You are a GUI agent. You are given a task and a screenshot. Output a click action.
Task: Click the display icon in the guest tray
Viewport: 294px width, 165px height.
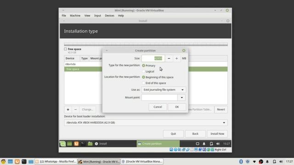point(198,143)
